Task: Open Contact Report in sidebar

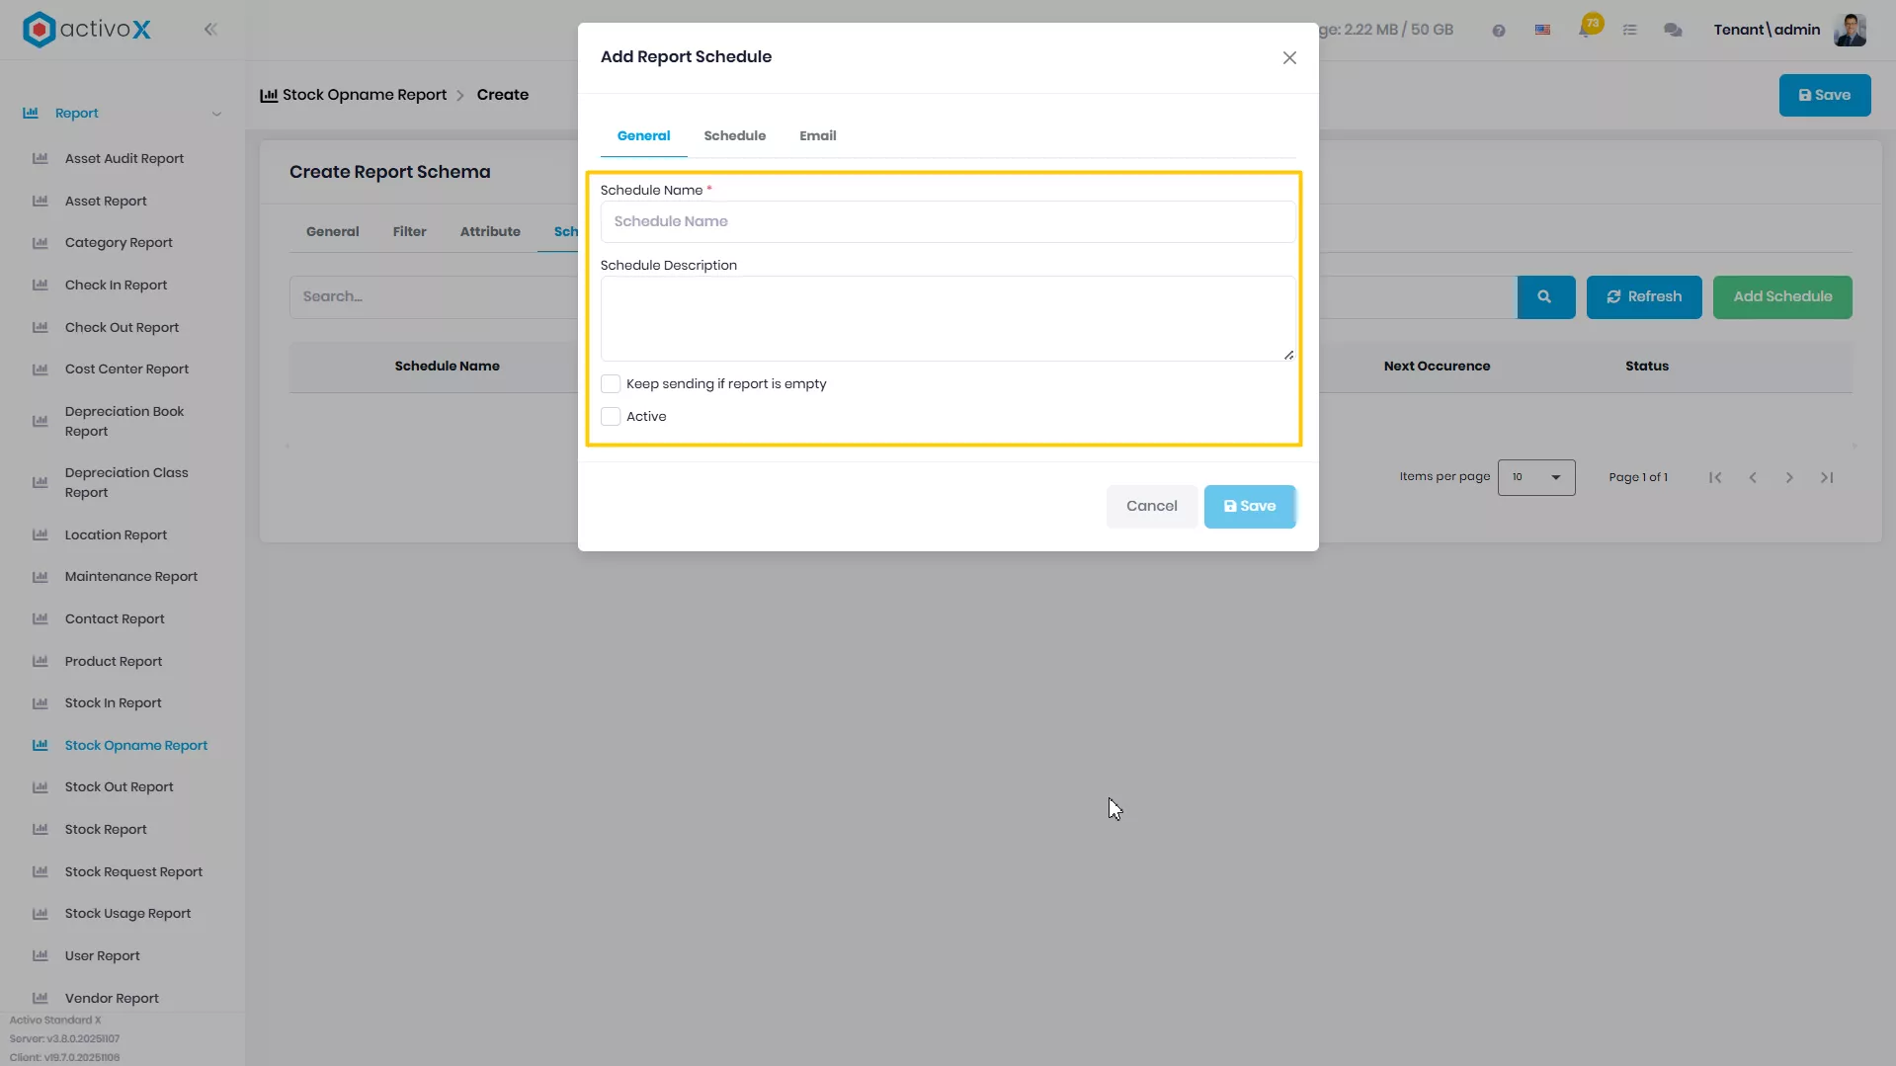Action: coord(115,618)
